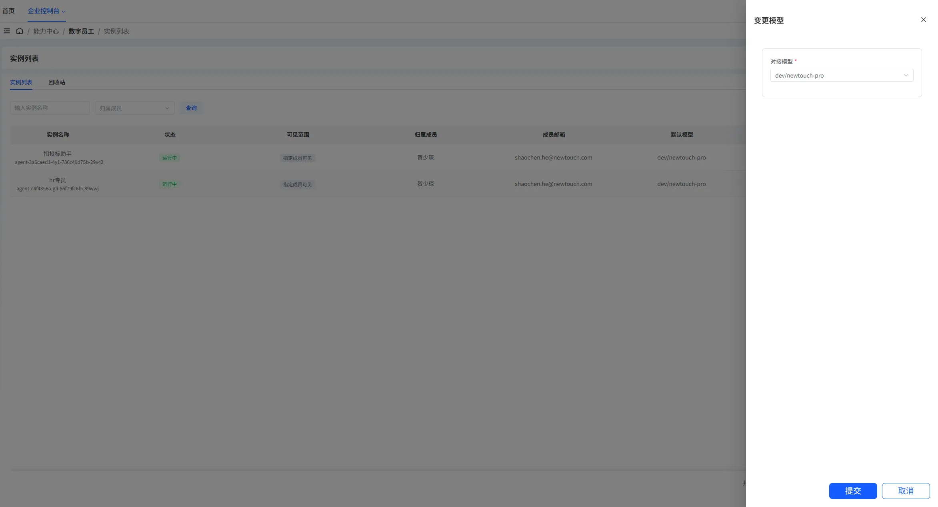Click the 默认模型 column header
Image resolution: width=938 pixels, height=507 pixels.
point(682,135)
